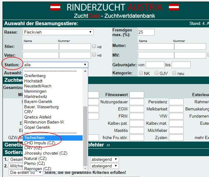Select highlighted Tschechien option
The height and width of the screenshot is (177, 209).
tap(53, 138)
